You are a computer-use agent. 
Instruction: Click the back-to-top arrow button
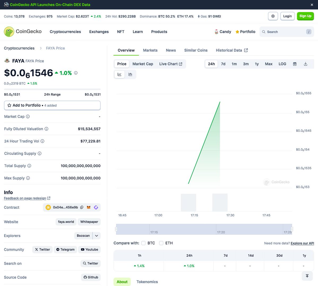[307, 276]
